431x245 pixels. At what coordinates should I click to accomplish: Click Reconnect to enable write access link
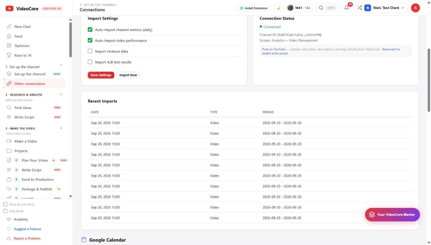tap(331, 51)
